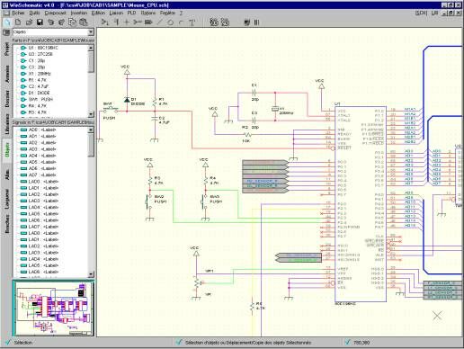Open the Fichier menu
Image resolution: width=464 pixels, height=349 pixels.
coord(18,13)
